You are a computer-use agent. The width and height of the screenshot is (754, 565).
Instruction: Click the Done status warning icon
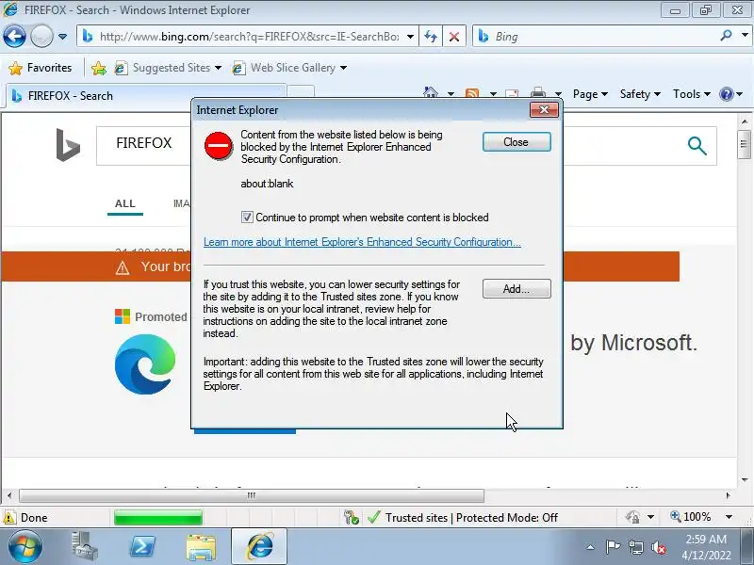click(x=9, y=517)
